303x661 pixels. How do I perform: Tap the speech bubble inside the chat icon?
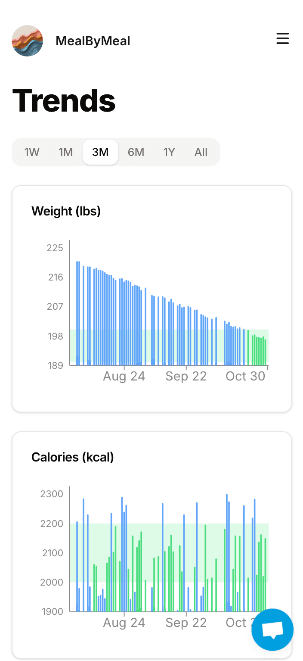[272, 628]
